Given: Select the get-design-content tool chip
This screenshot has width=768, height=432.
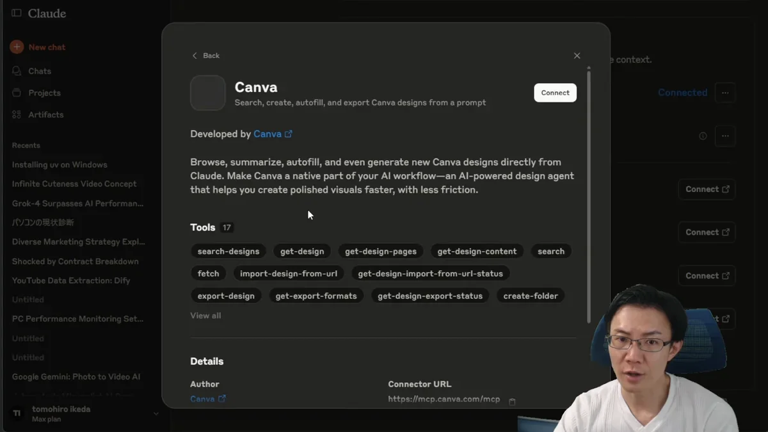Looking at the screenshot, I should coord(477,252).
